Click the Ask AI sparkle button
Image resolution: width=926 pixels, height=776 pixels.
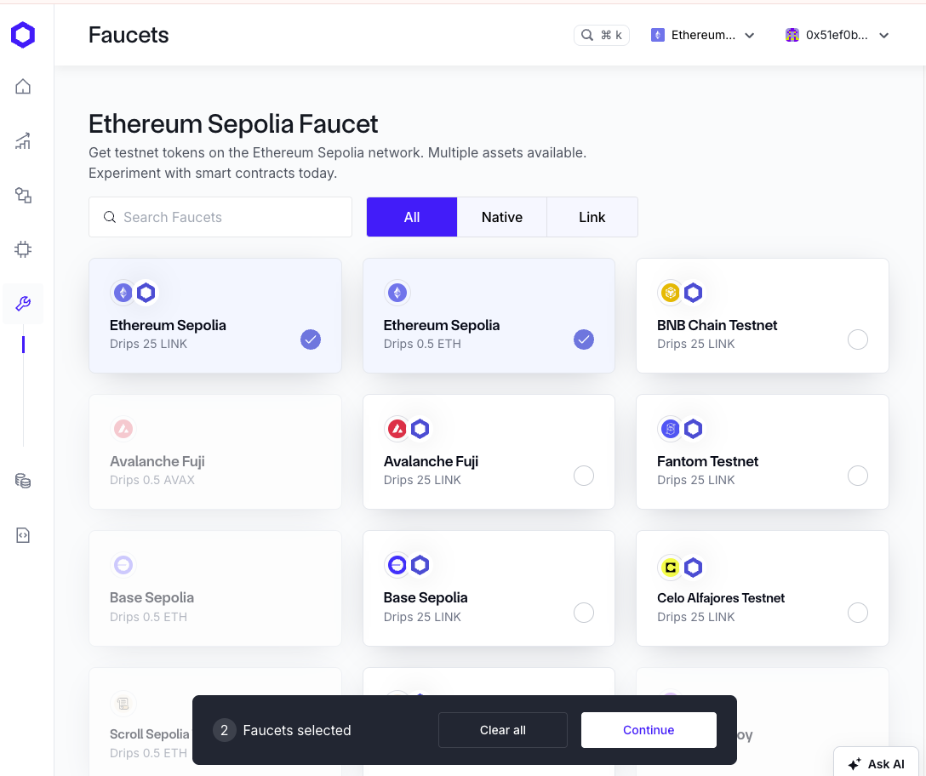point(876,763)
